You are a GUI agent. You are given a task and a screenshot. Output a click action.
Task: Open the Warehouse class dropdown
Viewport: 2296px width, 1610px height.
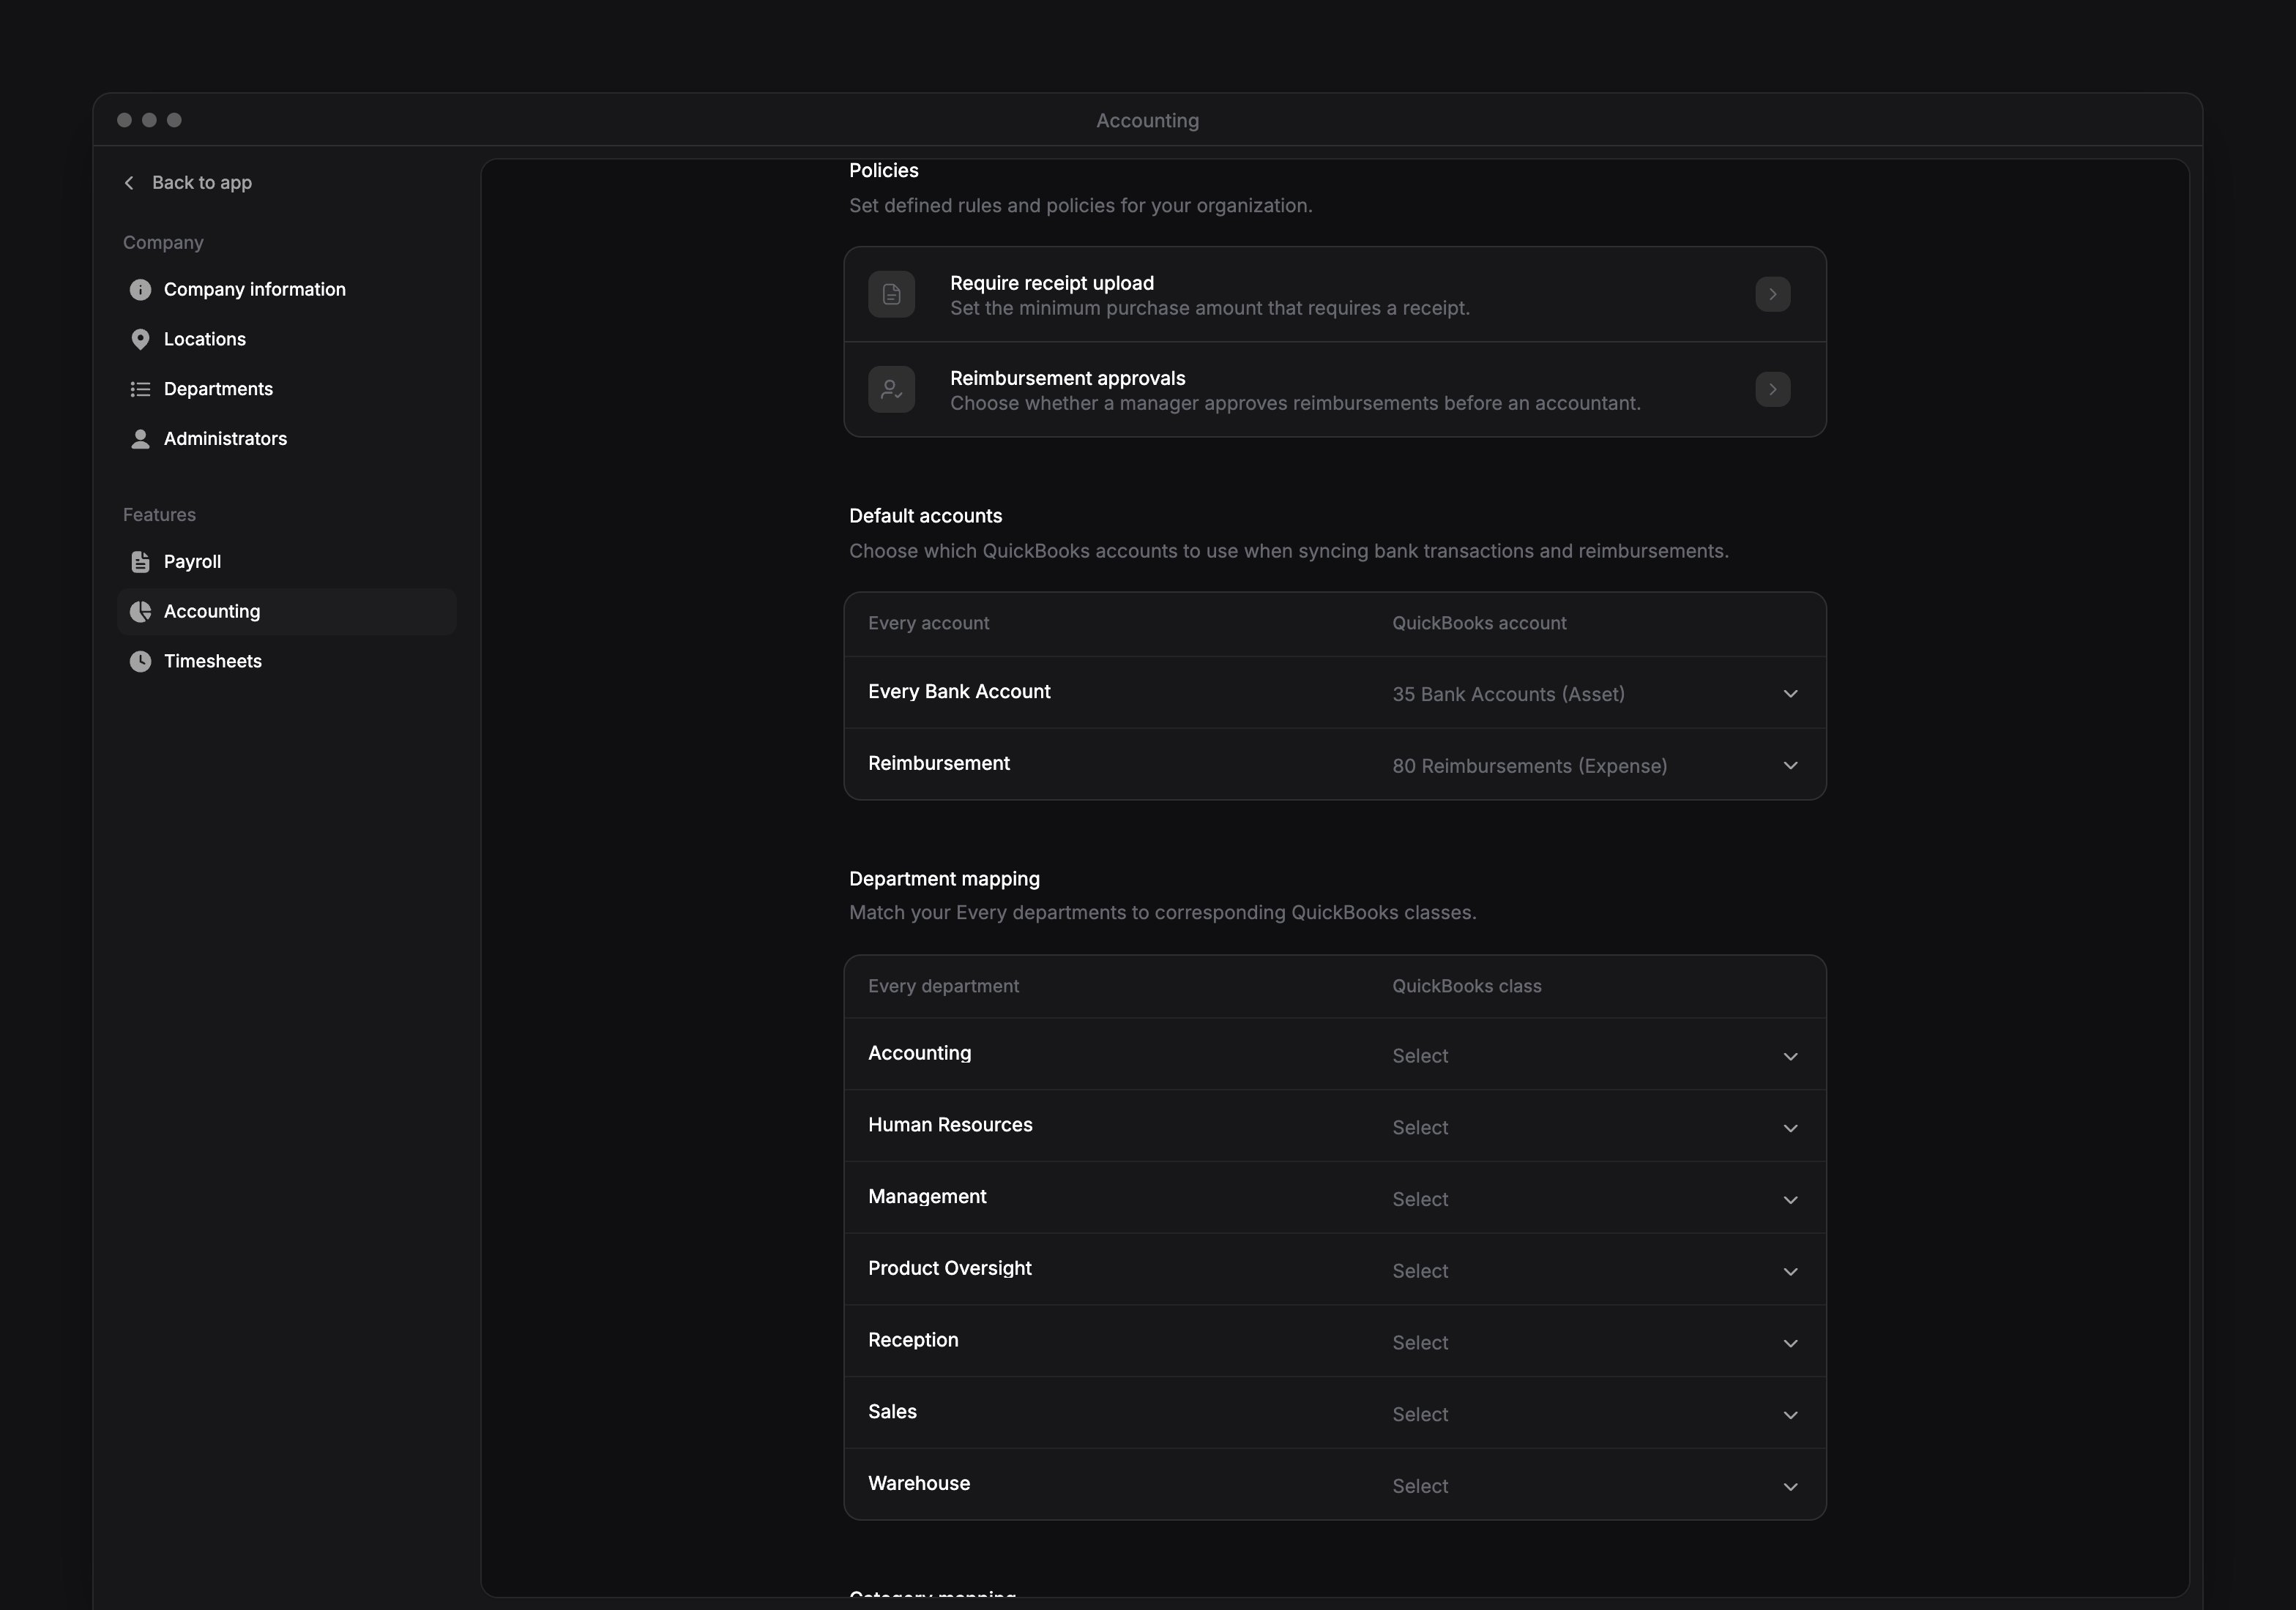[x=1596, y=1487]
